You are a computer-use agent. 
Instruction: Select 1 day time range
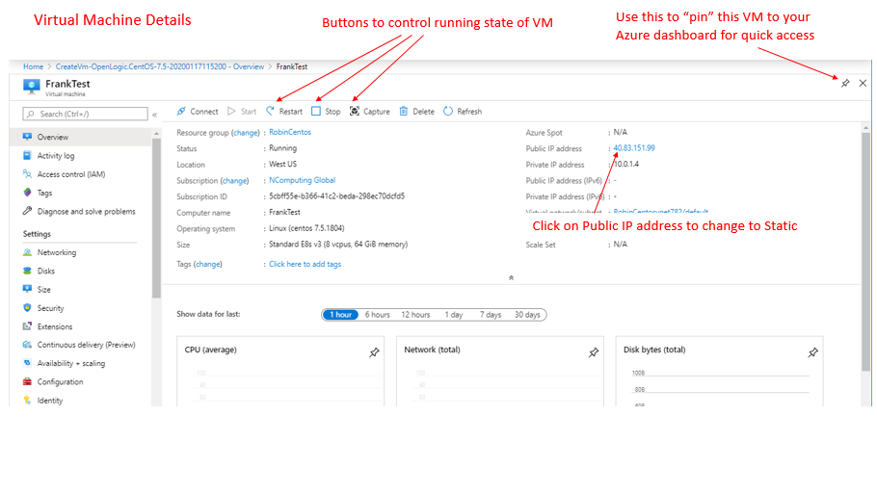(454, 315)
